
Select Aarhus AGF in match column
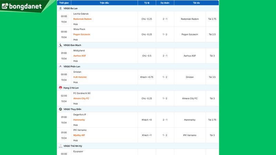[80, 56]
